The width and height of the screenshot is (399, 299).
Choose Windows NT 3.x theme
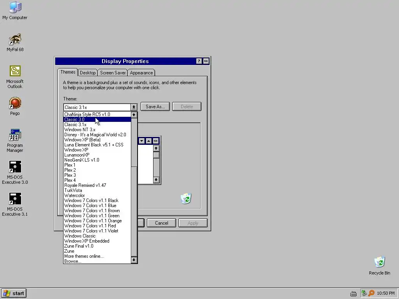pyautogui.click(x=97, y=130)
